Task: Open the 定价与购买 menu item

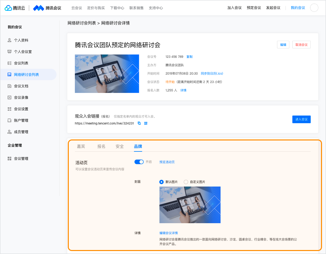Action: click(96, 8)
